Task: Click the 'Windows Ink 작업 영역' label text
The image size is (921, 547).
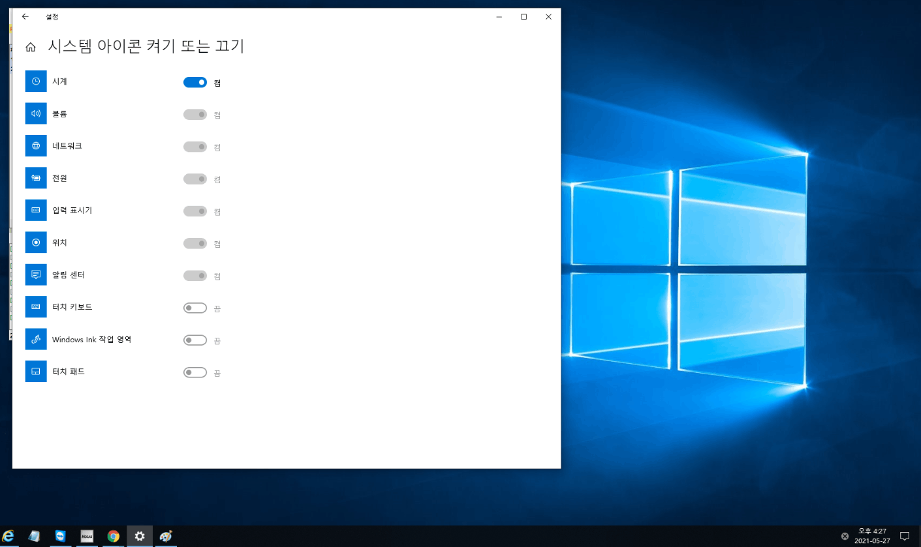Action: click(92, 339)
